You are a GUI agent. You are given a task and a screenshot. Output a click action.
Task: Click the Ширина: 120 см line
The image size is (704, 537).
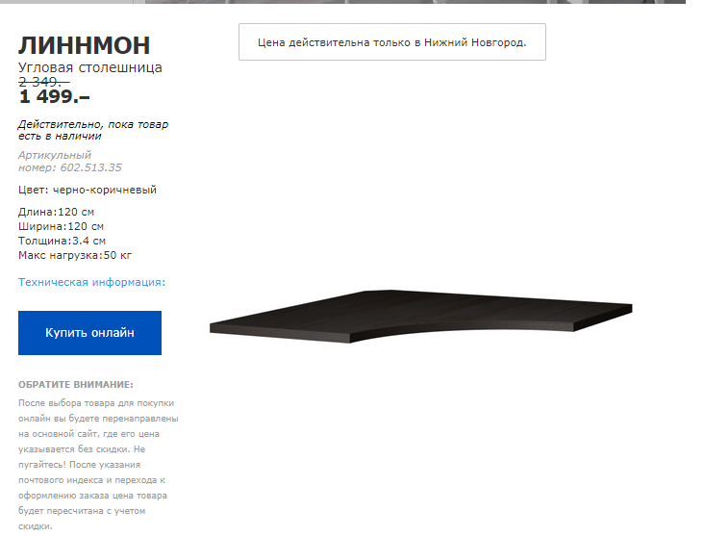click(x=61, y=226)
